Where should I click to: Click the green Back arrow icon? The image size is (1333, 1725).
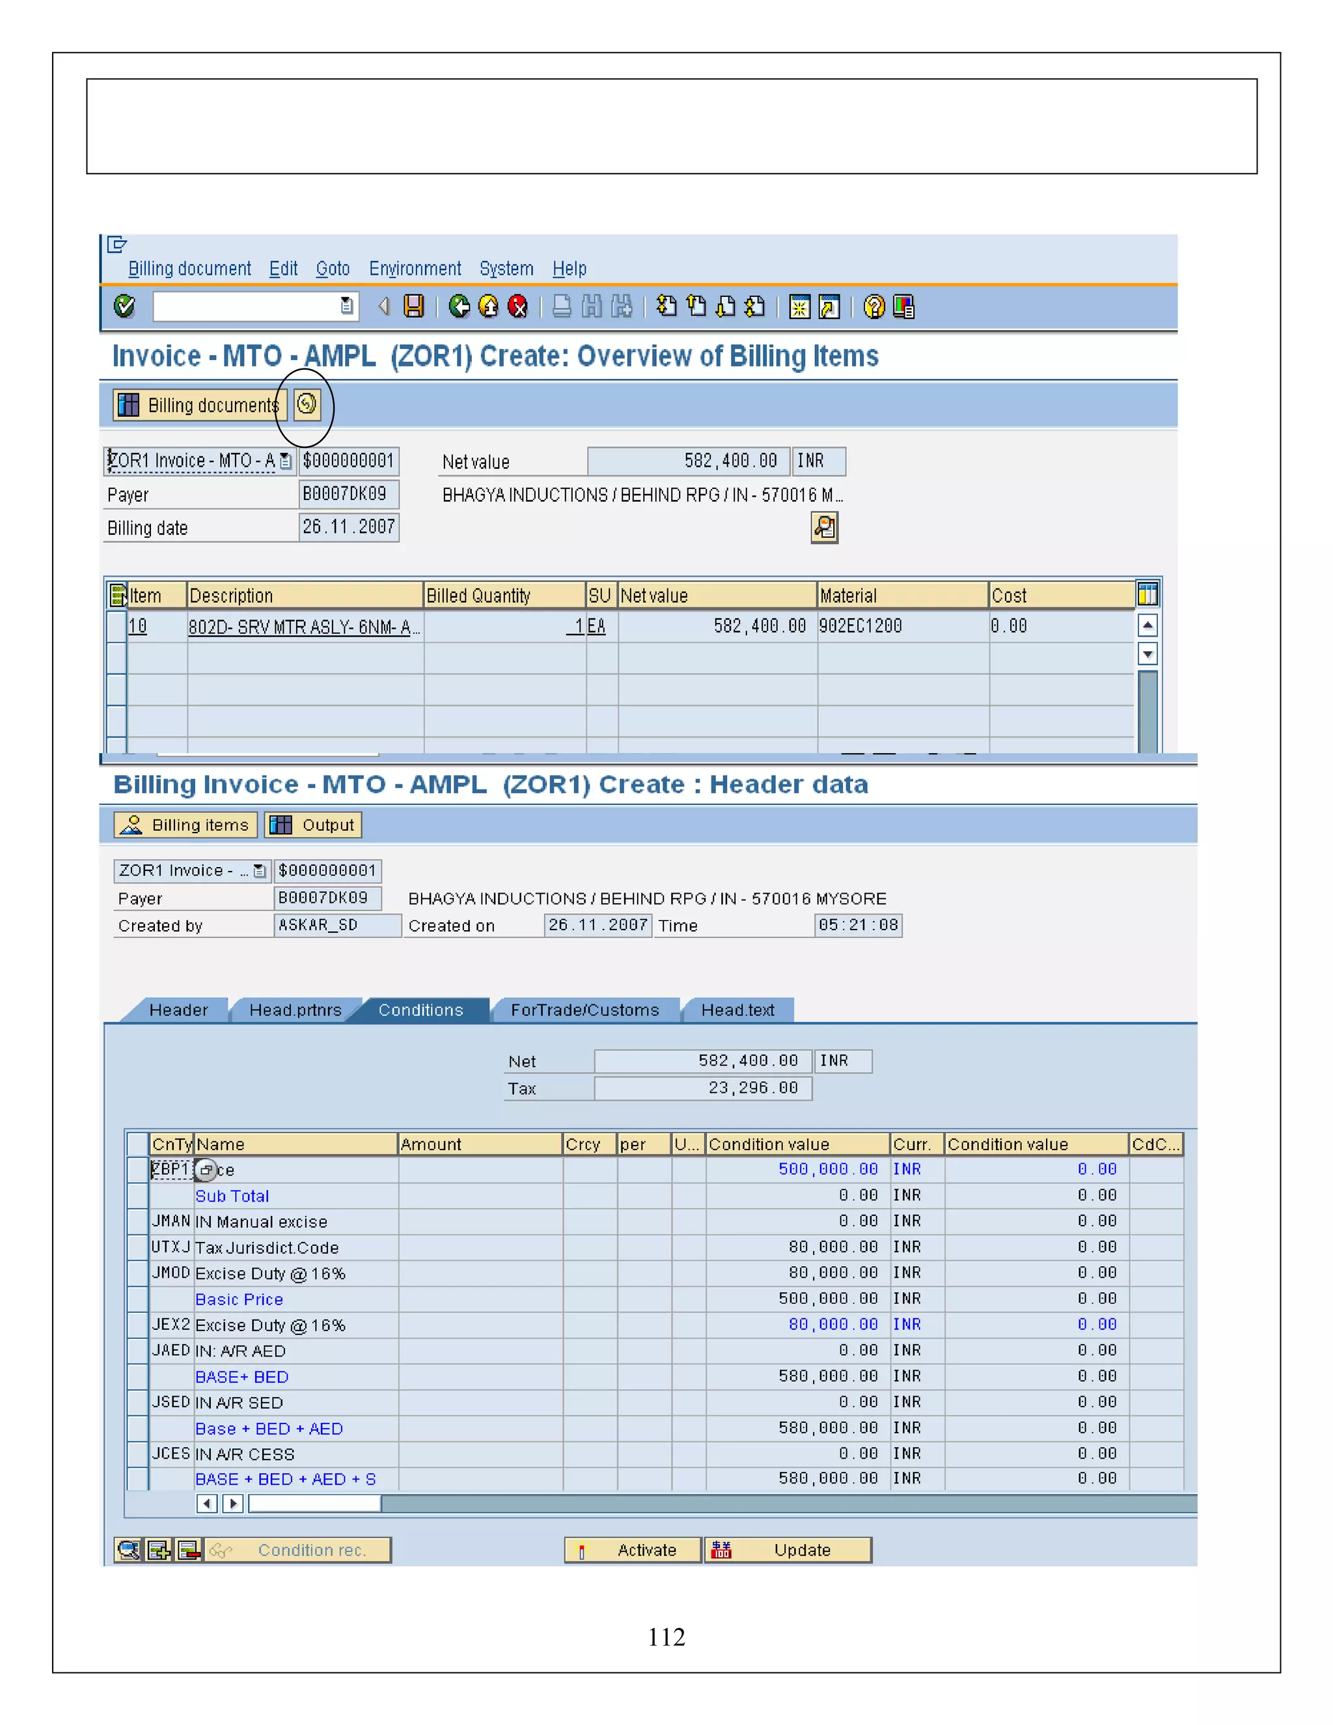coord(459,306)
